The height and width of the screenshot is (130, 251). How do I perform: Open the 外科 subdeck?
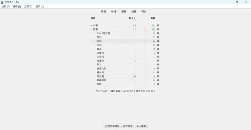(99, 45)
